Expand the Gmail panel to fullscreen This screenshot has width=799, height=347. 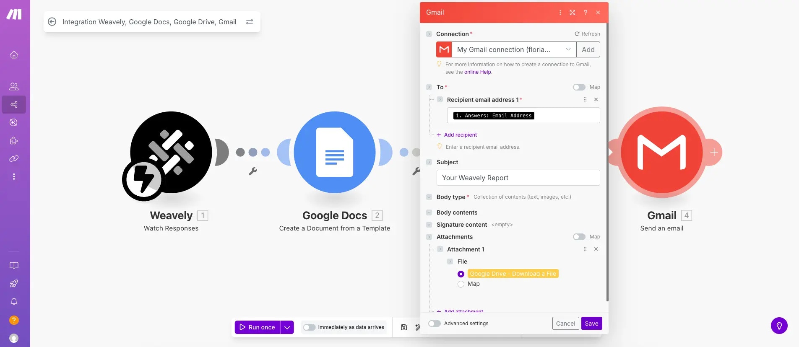click(573, 13)
